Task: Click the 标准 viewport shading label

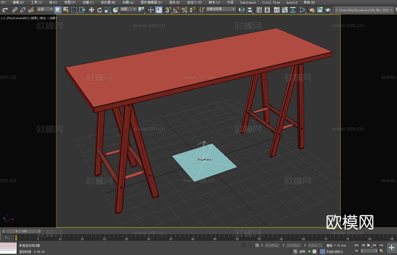Action: click(34, 18)
